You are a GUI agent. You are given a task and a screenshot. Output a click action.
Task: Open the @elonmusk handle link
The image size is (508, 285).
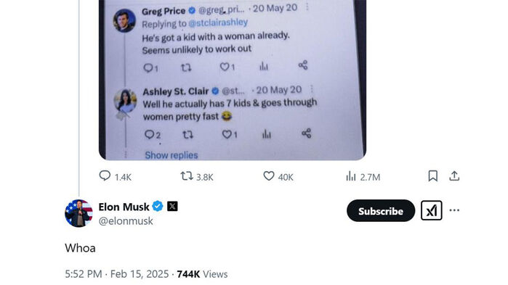pyautogui.click(x=126, y=221)
